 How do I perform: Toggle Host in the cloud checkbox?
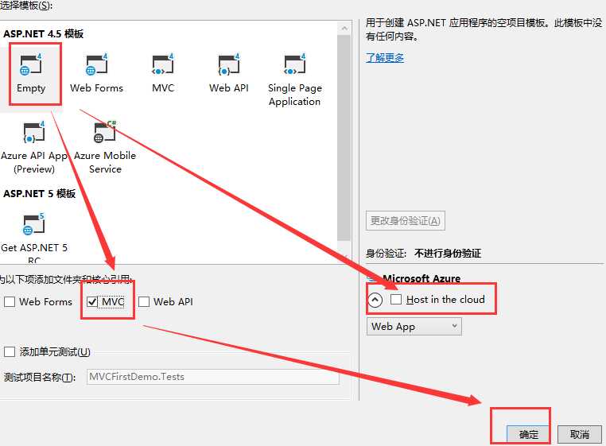pos(396,299)
